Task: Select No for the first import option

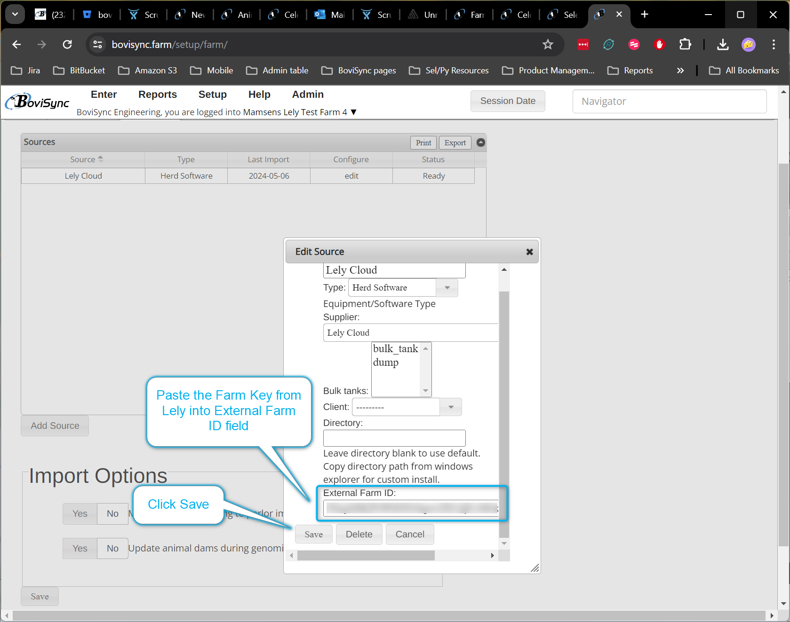Action: (x=112, y=513)
